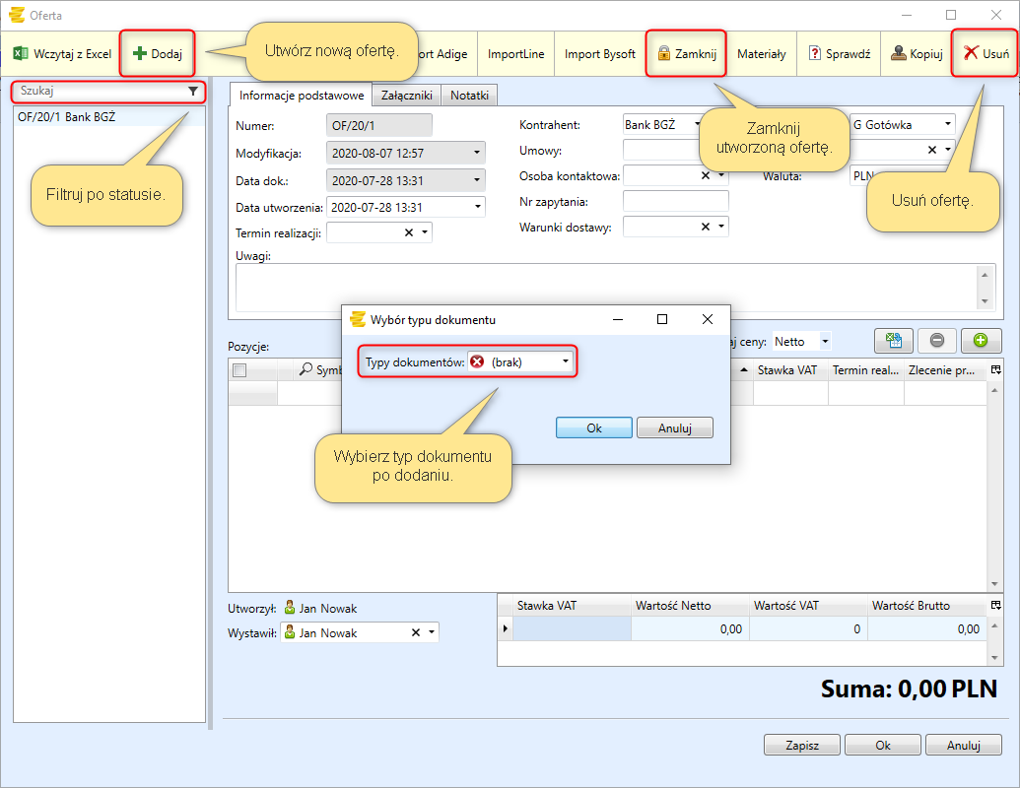1020x788 pixels.
Task: Delete offer with the red X Usuń button
Action: [x=986, y=54]
